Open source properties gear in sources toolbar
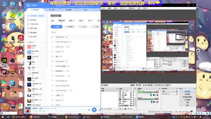This screenshot has width=211, height=119. coord(125,109)
